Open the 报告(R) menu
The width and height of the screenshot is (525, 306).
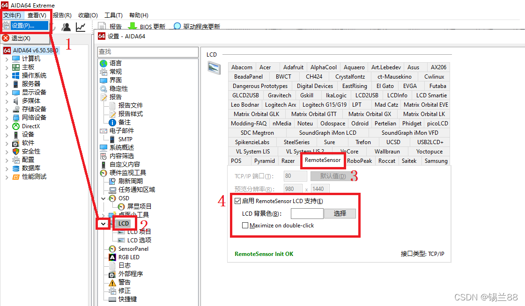click(62, 15)
